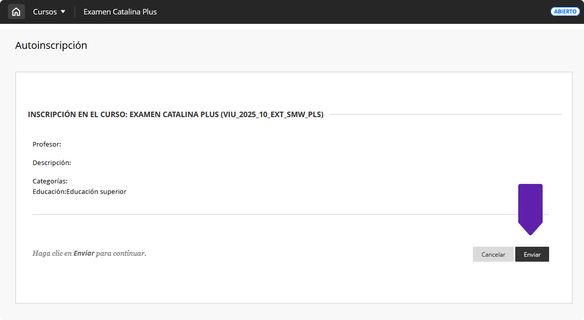Click the home icon in top bar

16,11
